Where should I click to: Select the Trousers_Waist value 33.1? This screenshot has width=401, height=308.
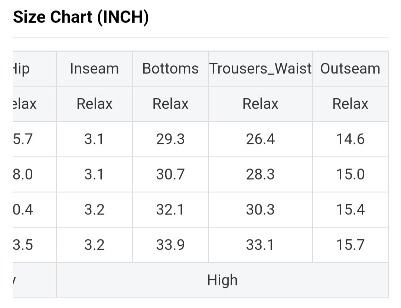(x=260, y=245)
